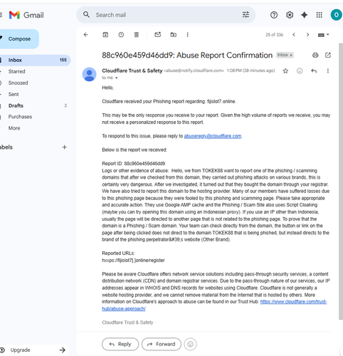
Task: Click the Forward button
Action: click(162, 344)
